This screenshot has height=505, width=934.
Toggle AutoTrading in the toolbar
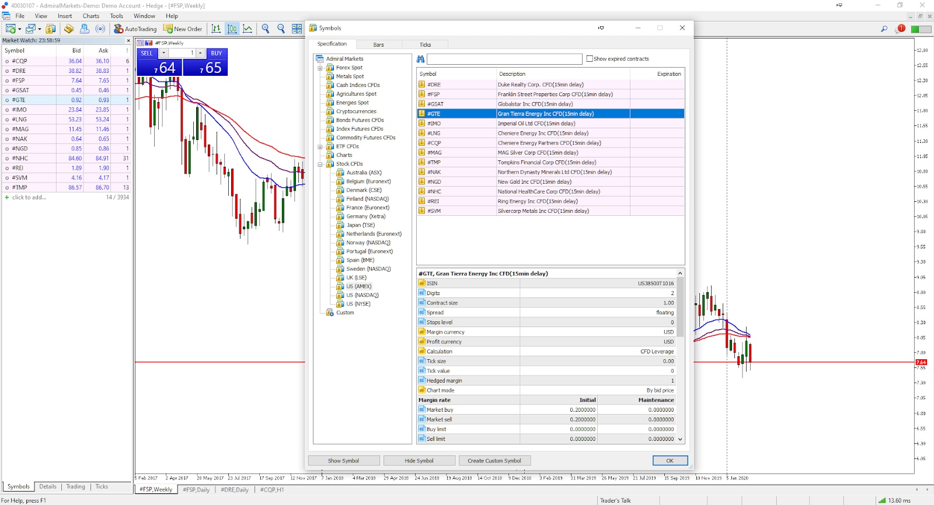coord(135,29)
